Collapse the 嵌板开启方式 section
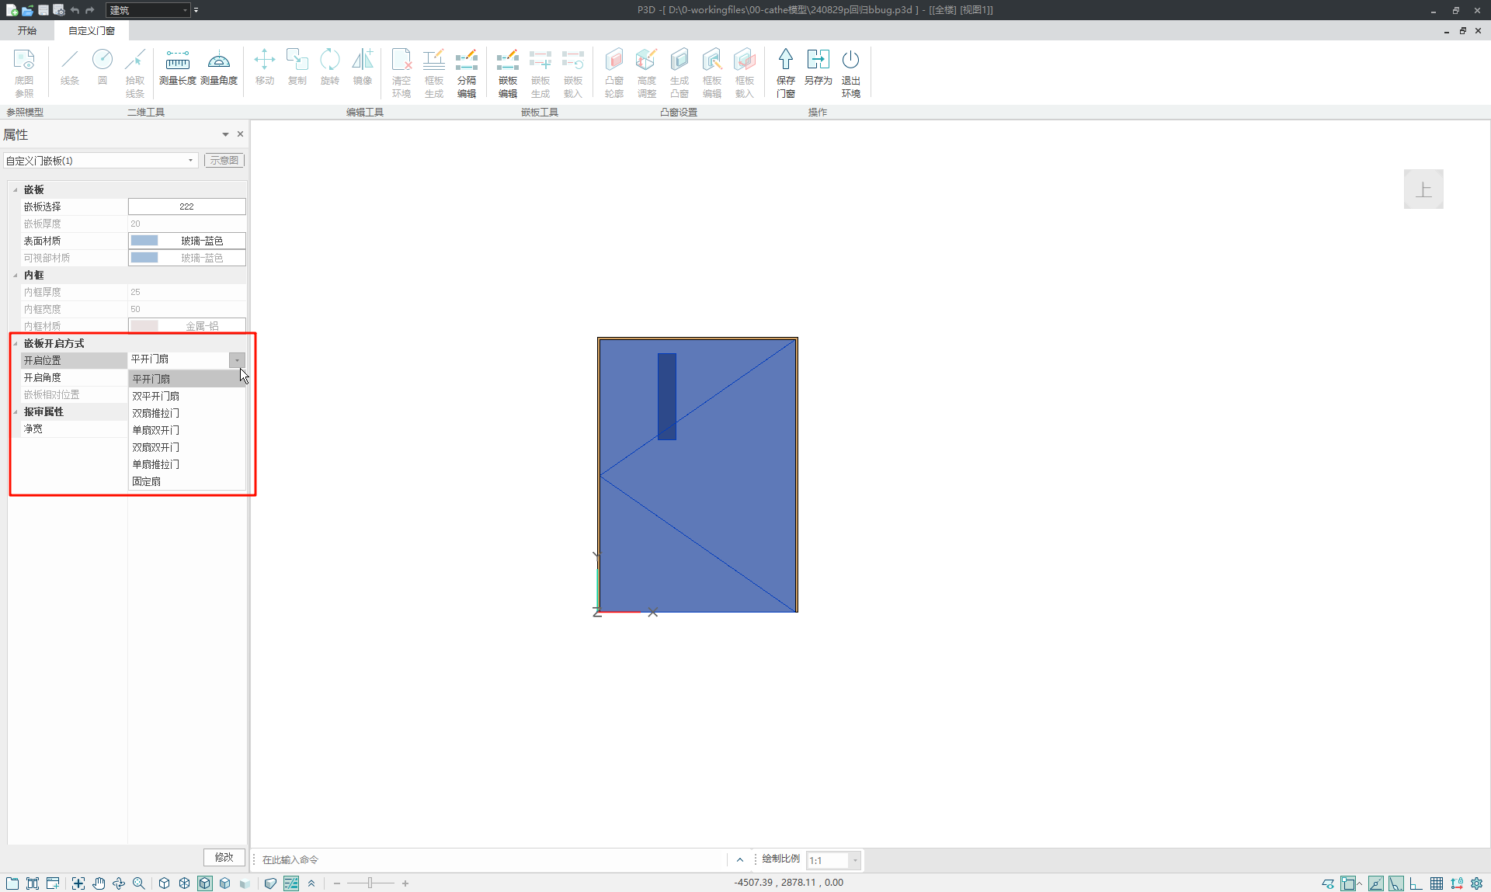The height and width of the screenshot is (892, 1491). (x=16, y=343)
